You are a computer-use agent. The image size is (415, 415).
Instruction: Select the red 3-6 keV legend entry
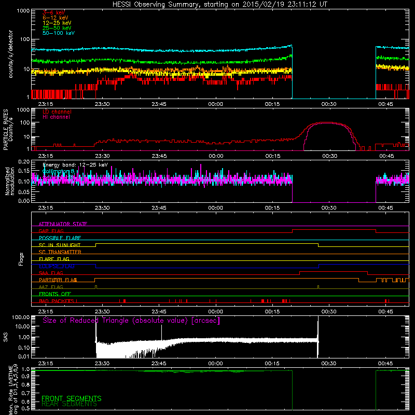coord(54,12)
